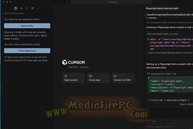Open the Explorer files view icon
Viewport: 193px width, 129px height.
click(x=16, y=8)
